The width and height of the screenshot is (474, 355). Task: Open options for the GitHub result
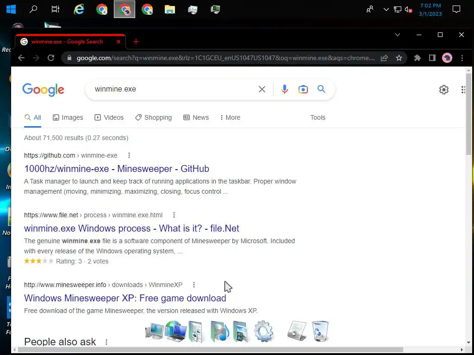129,155
